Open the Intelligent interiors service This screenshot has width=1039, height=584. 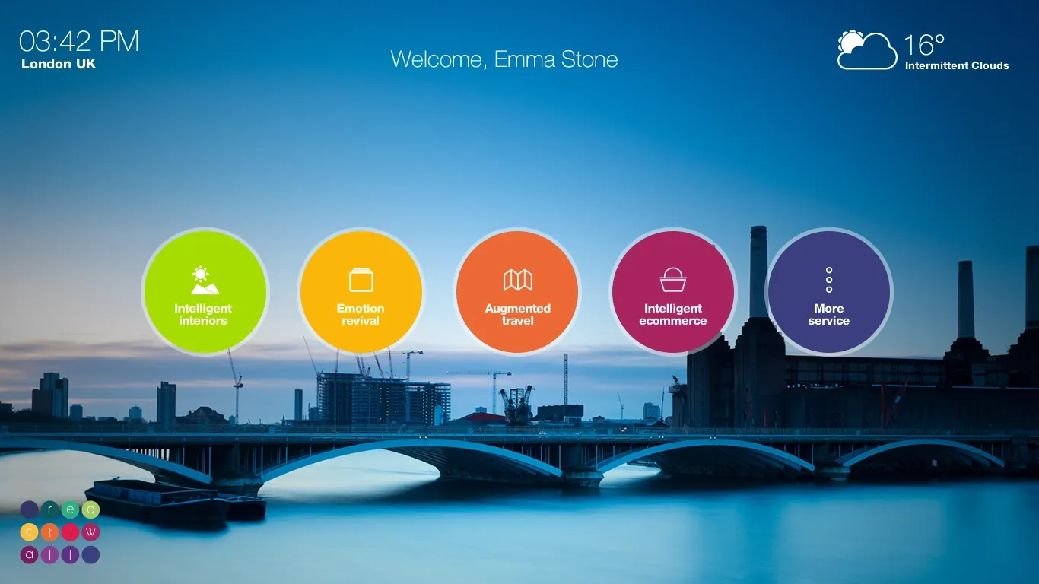tap(205, 292)
